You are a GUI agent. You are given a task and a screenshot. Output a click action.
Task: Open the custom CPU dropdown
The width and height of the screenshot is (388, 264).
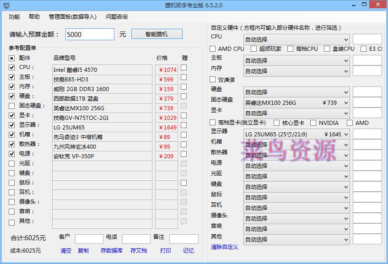tap(296, 39)
